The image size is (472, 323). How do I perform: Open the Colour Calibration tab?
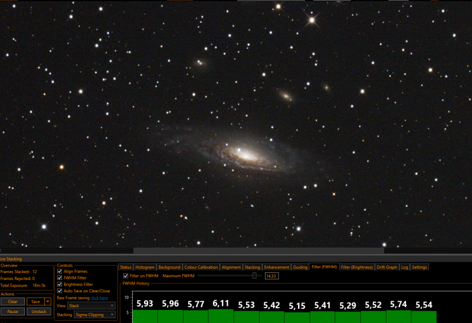(201, 267)
